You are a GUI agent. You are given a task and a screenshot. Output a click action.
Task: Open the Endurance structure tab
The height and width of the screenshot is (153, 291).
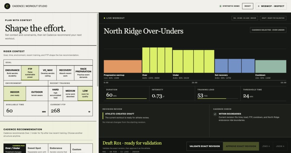(x=59, y=148)
